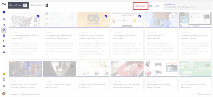The height and width of the screenshot is (97, 213).
Task: Check the Tastaturlösung für Smartwatches checkbox
Action: pos(174,16)
